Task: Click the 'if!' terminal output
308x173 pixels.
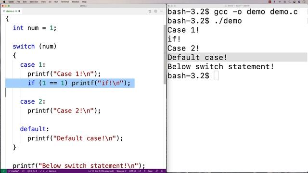Action: (174, 39)
